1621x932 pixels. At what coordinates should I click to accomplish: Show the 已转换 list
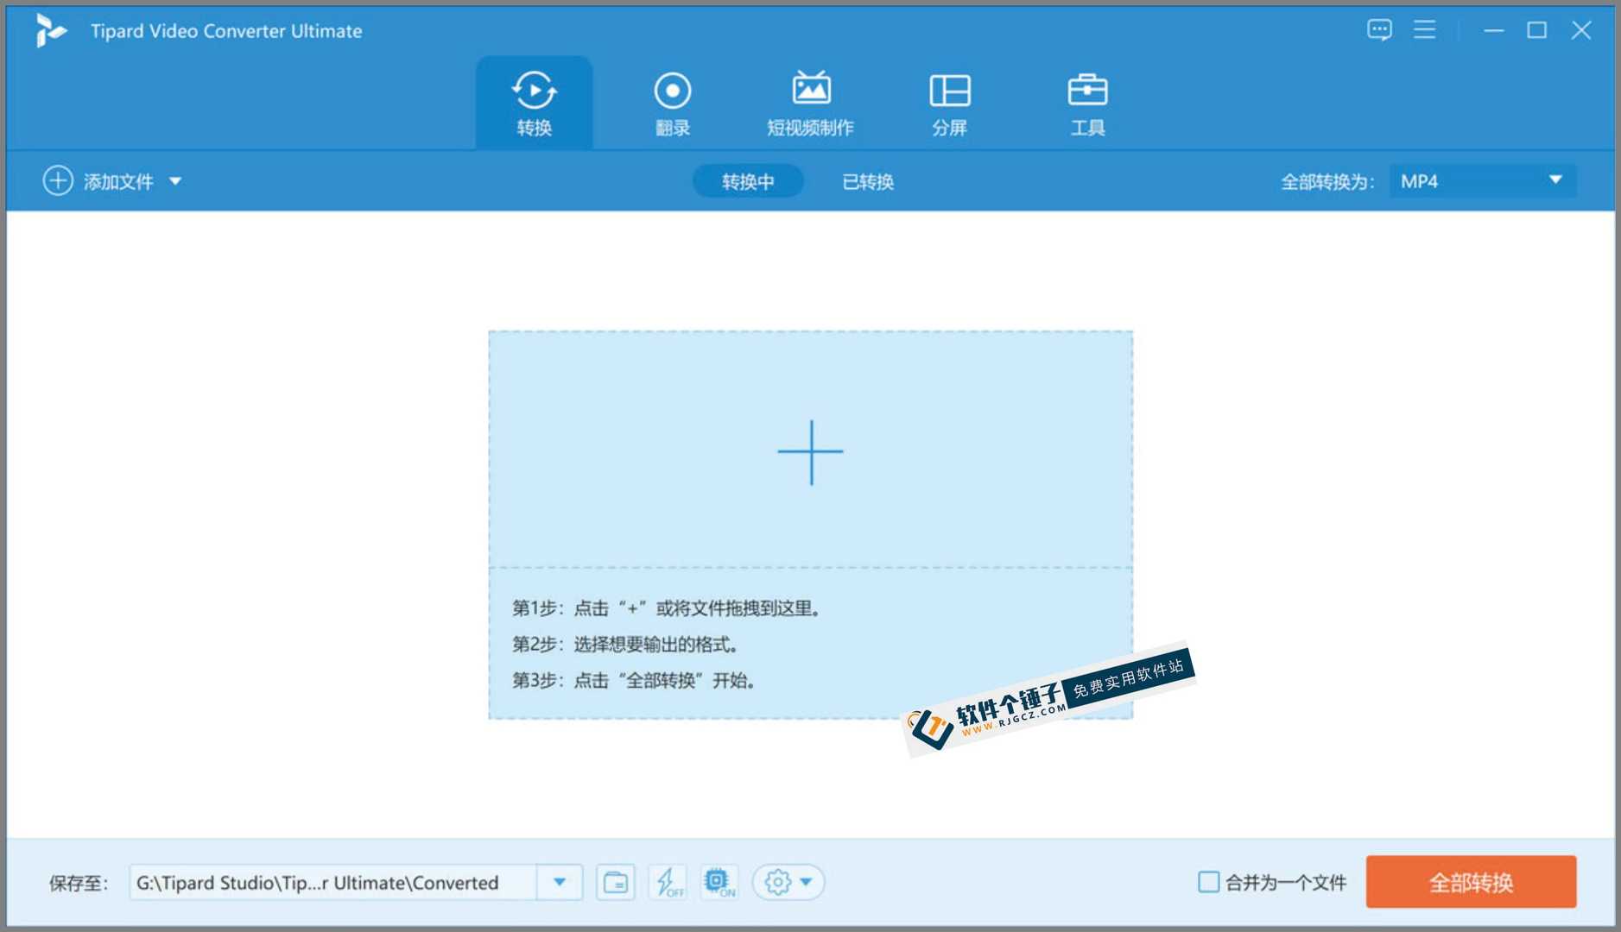[868, 181]
